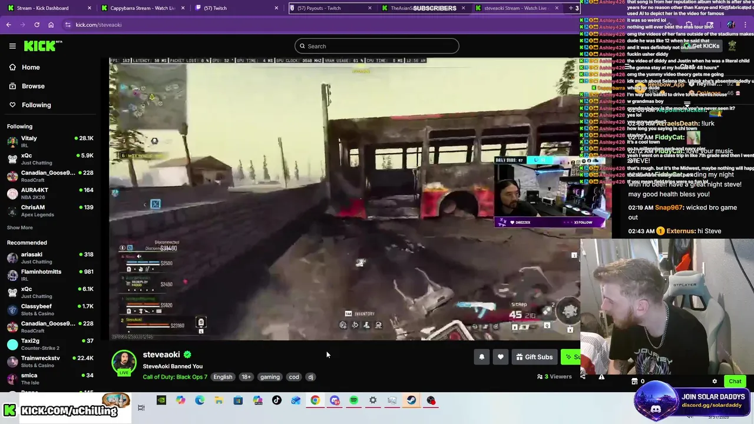
Task: Open Trainwreckstv channel from Recommended
Action: [51, 362]
